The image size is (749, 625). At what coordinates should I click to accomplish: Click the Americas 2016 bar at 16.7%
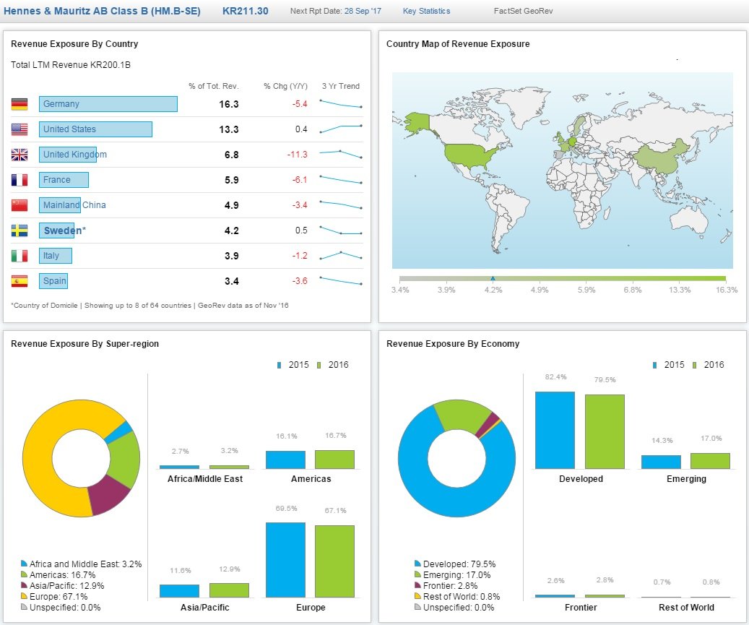click(335, 460)
